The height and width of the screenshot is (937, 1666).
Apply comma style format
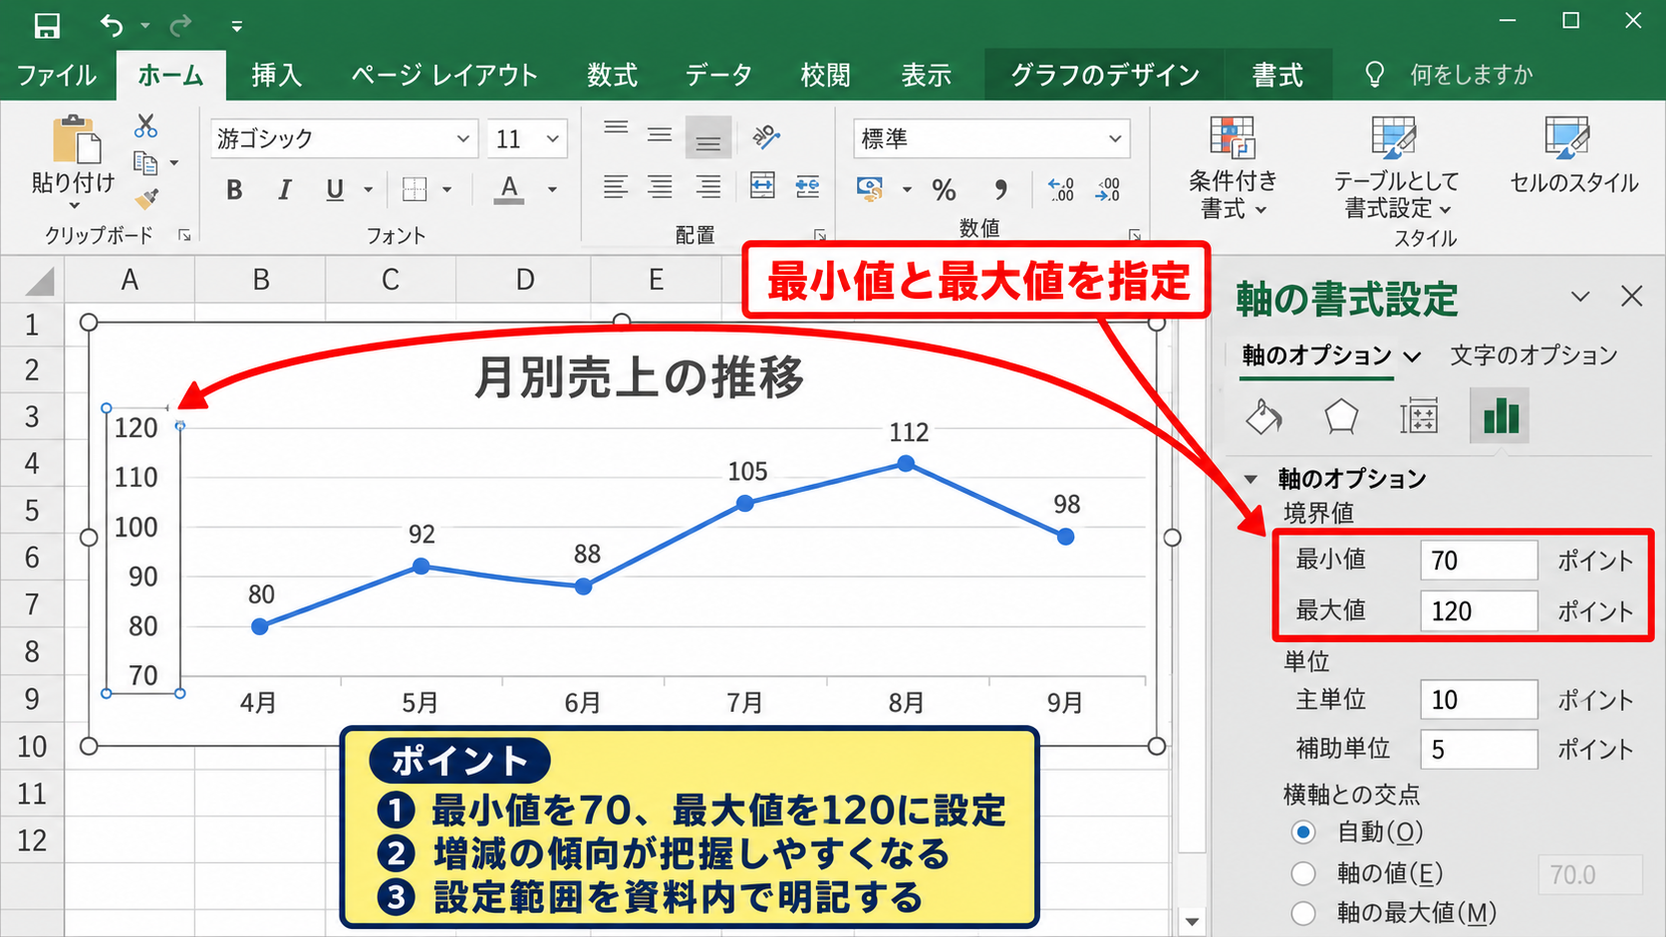(x=1000, y=189)
